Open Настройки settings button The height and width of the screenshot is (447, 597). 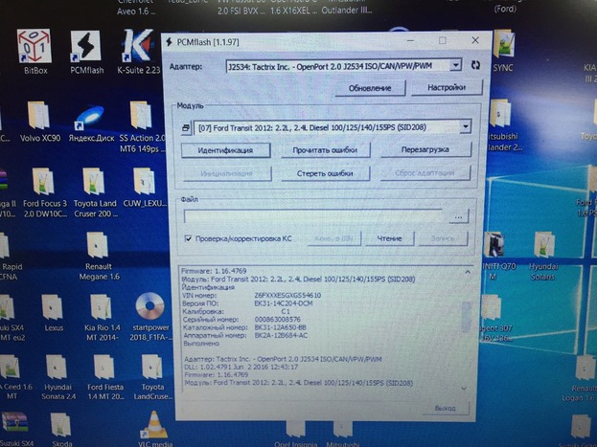(x=446, y=87)
